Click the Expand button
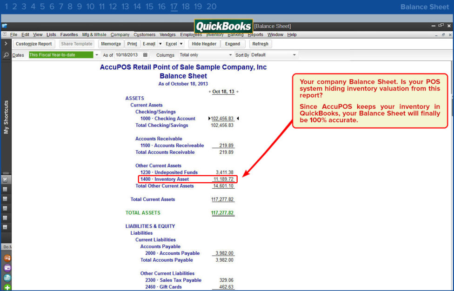This screenshot has height=291, width=454. pyautogui.click(x=233, y=44)
